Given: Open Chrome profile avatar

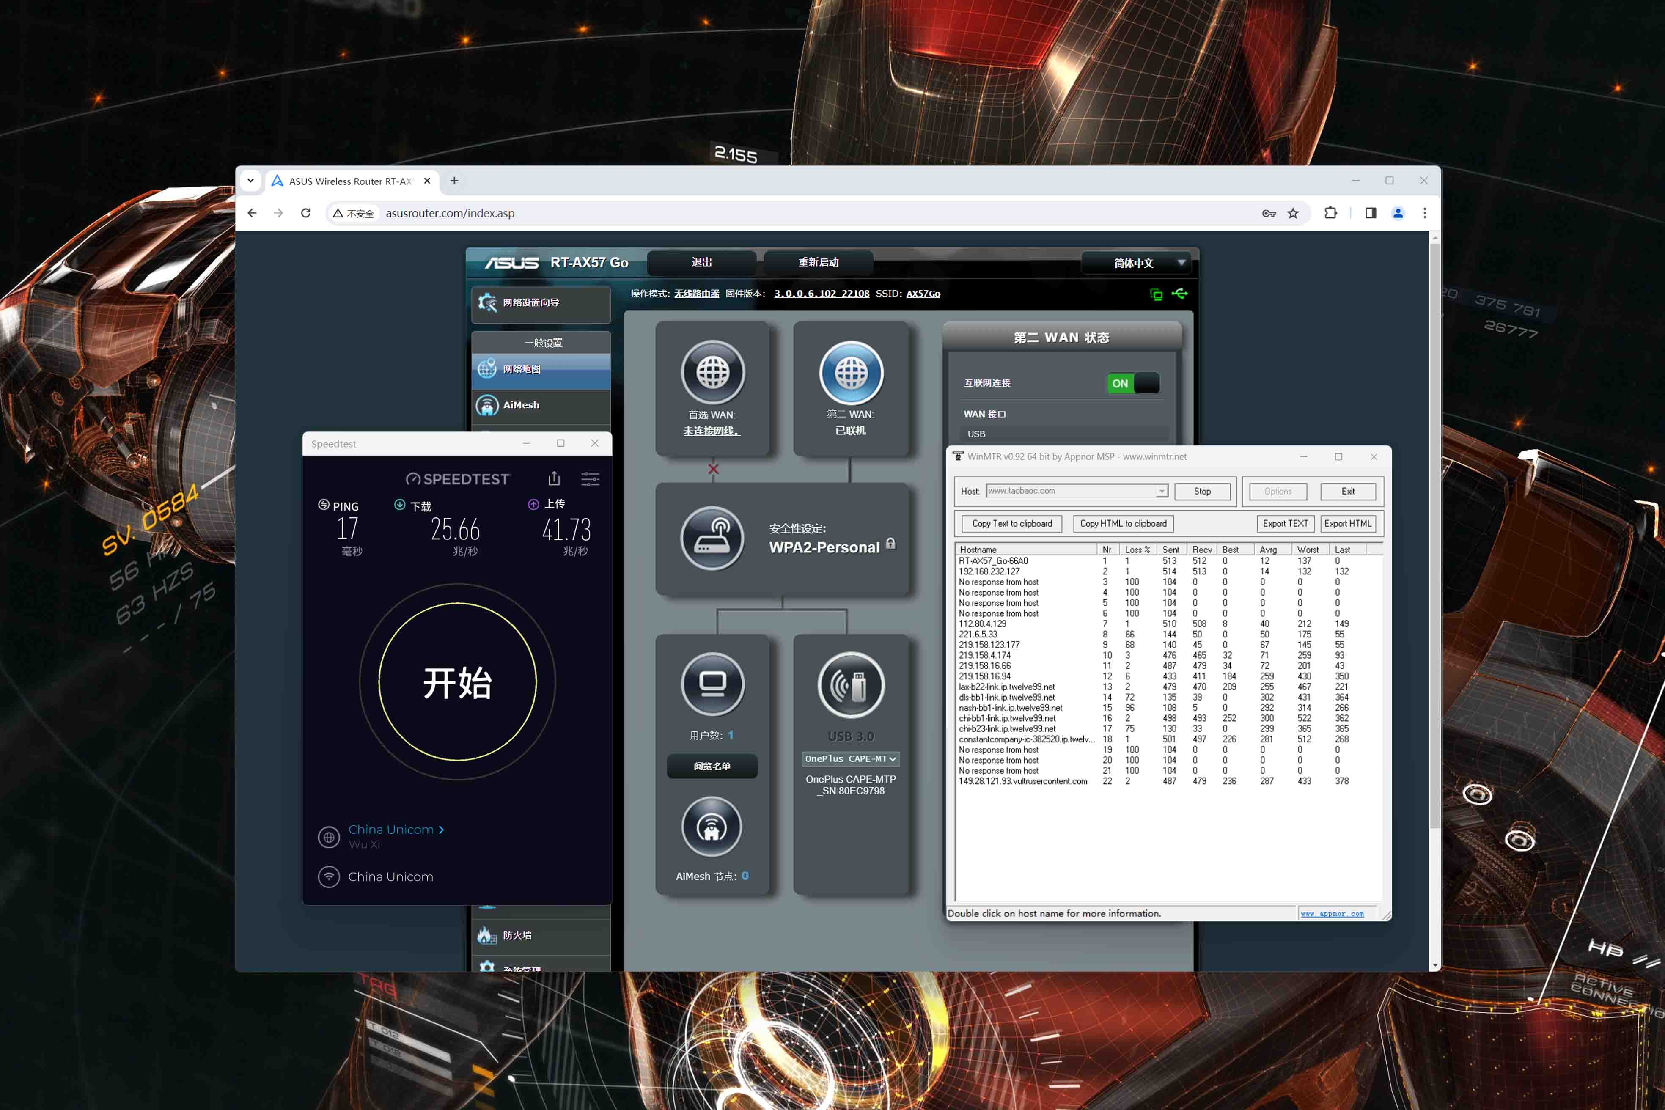Looking at the screenshot, I should (1398, 213).
